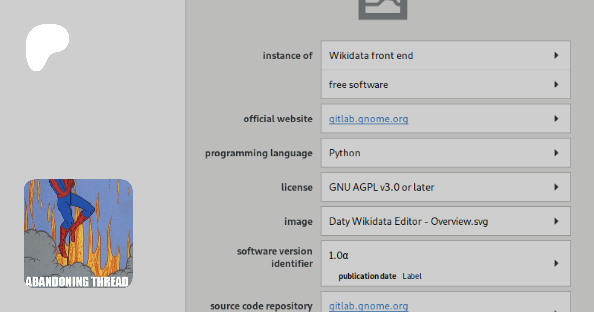Click the Label field next to publication date
Image resolution: width=594 pixels, height=312 pixels.
pos(412,276)
